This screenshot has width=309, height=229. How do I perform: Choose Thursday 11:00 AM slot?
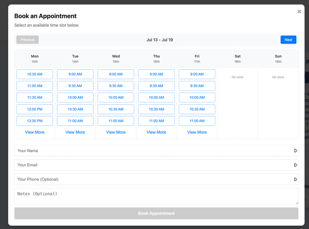click(156, 121)
